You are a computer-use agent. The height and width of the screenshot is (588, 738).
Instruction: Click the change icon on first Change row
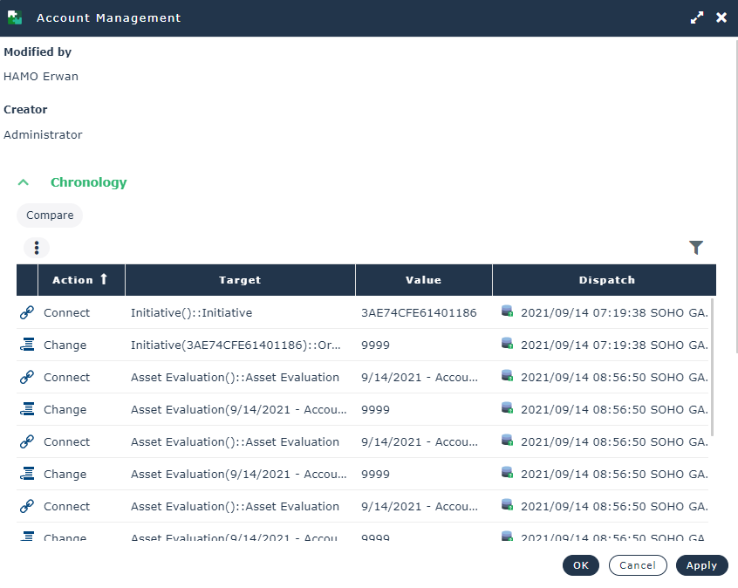tap(26, 345)
